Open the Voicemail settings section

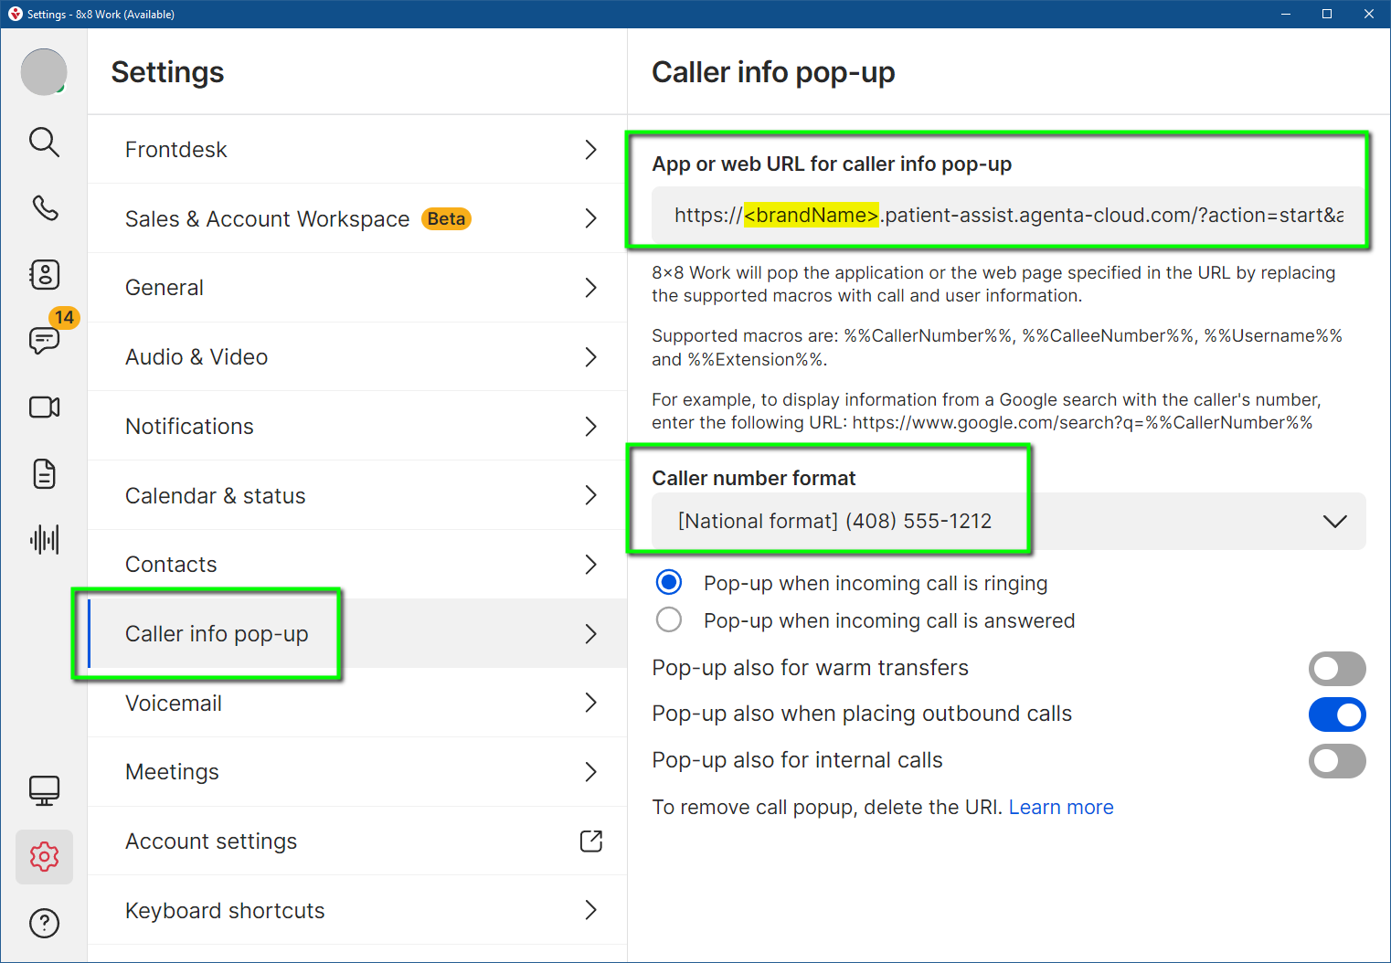coord(356,703)
